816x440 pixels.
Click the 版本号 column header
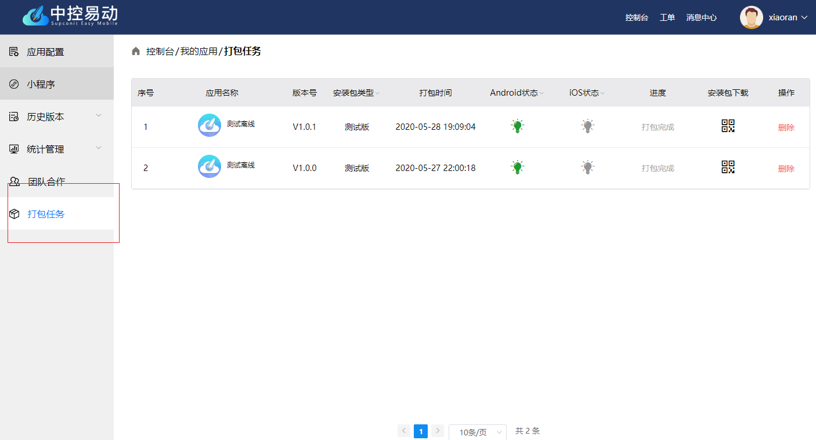pyautogui.click(x=304, y=93)
